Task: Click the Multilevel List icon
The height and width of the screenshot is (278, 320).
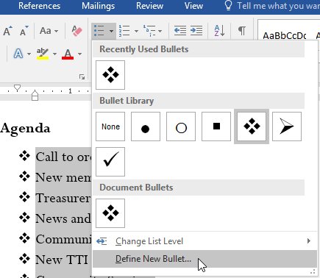Action: tap(149, 31)
